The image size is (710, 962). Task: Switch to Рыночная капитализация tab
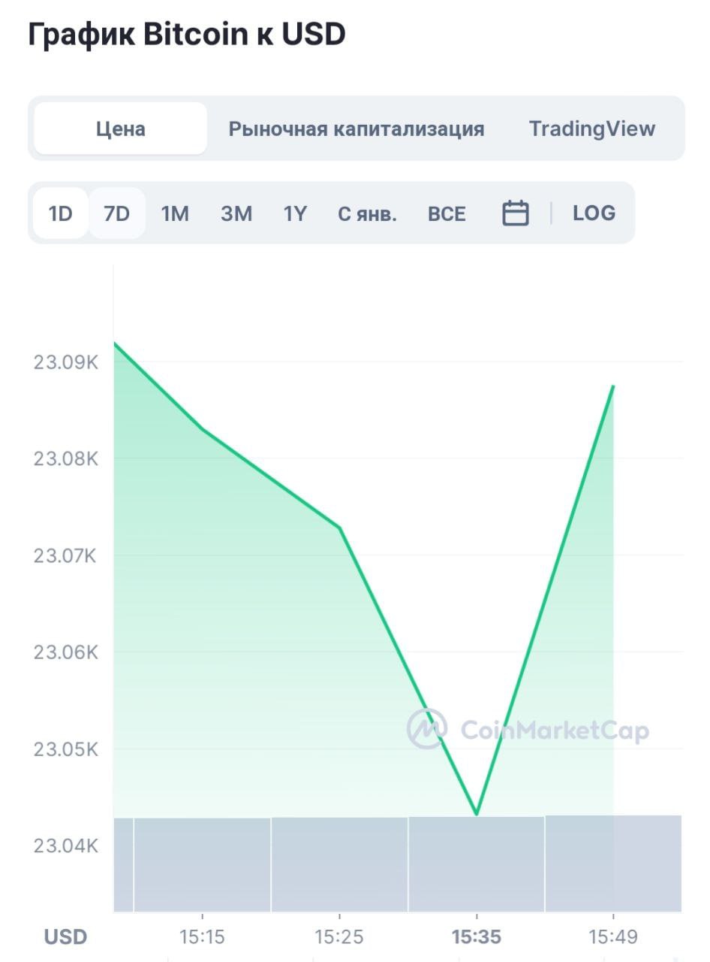tap(357, 129)
